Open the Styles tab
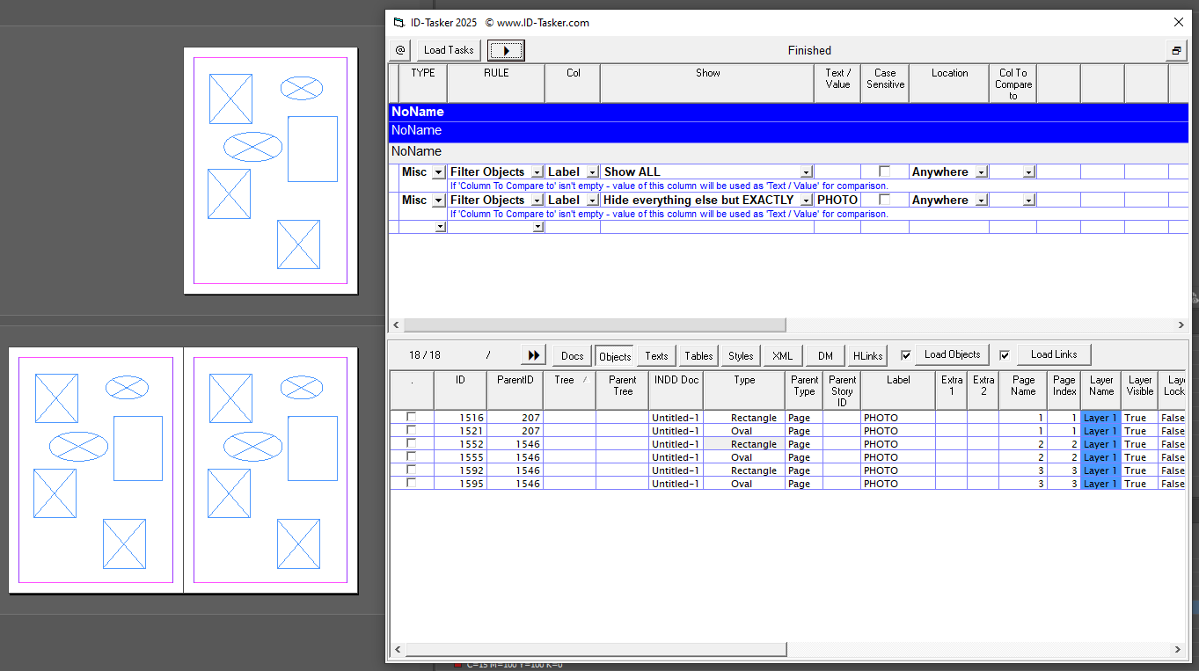Viewport: 1199px width, 671px height. [x=740, y=355]
